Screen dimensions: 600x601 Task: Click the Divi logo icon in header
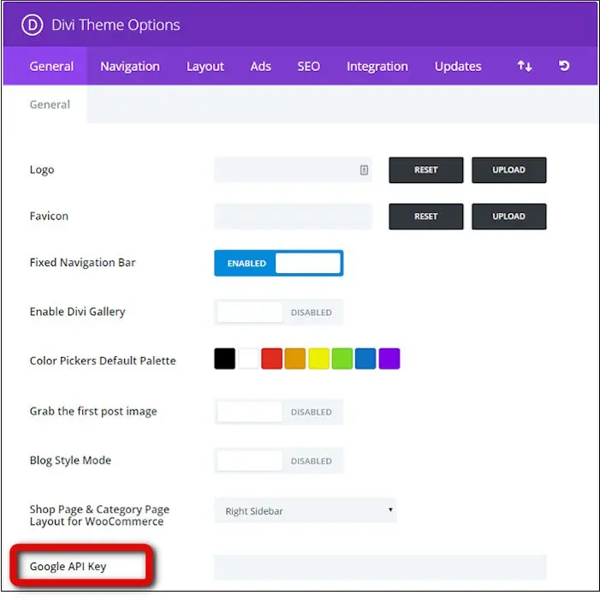coord(33,25)
